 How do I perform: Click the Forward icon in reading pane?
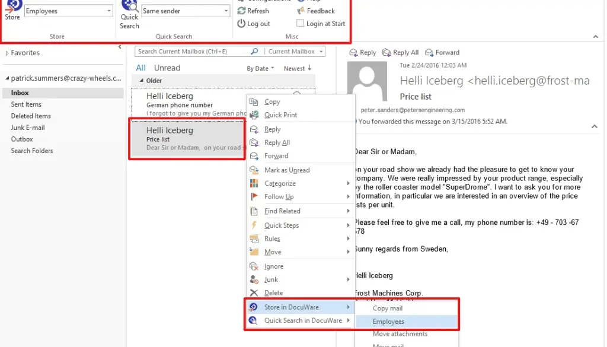pos(429,52)
